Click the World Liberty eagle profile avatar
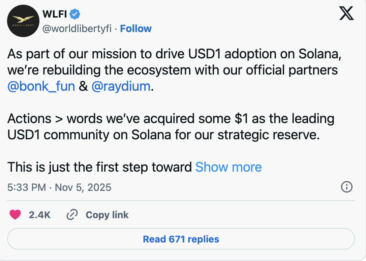 23,21
